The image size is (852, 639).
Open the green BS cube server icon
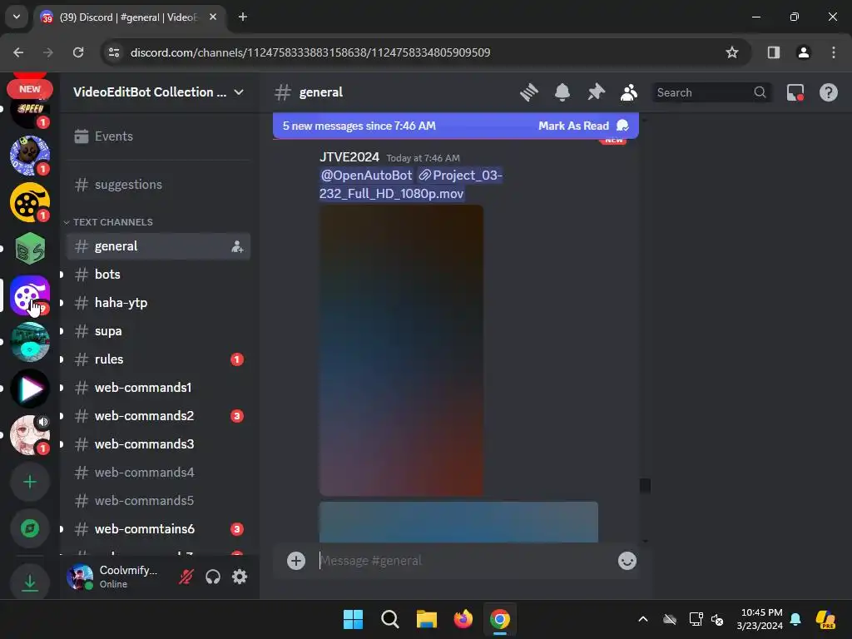pyautogui.click(x=30, y=249)
